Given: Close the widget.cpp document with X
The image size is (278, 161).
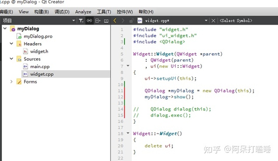Looking at the screenshot, I should point(213,21).
